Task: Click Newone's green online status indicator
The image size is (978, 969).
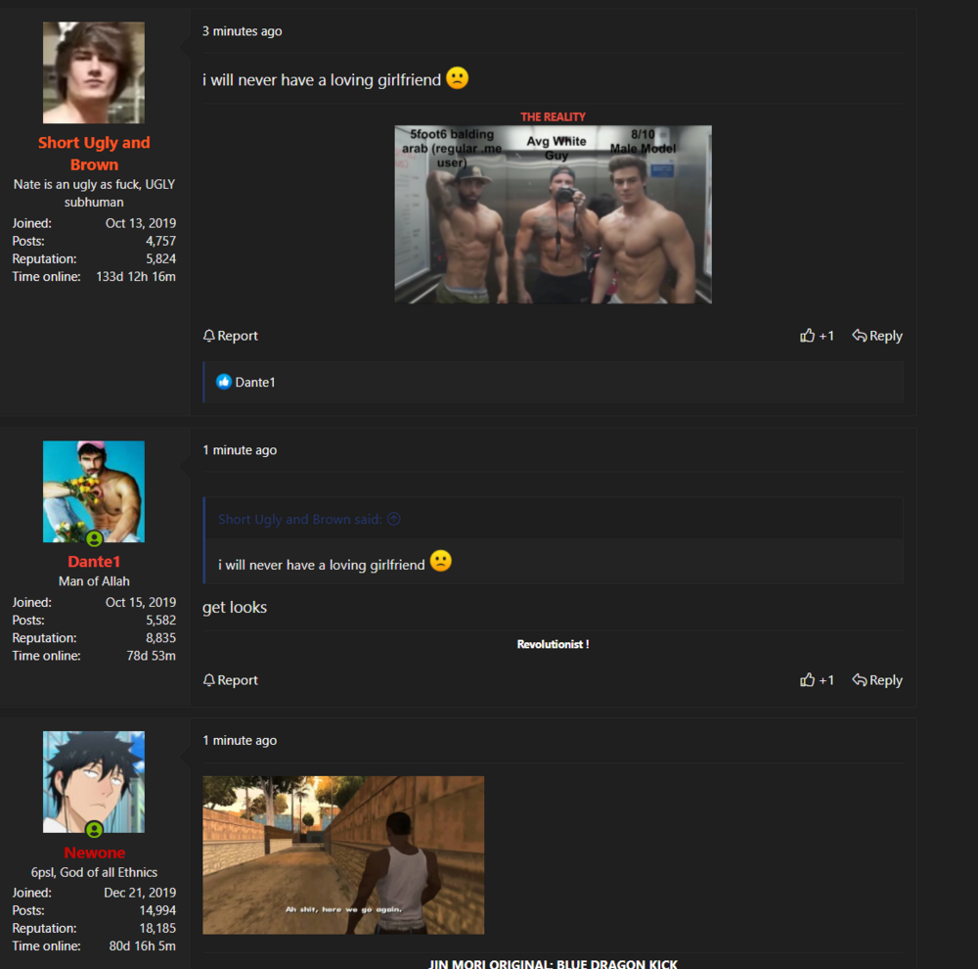Action: pyautogui.click(x=94, y=831)
